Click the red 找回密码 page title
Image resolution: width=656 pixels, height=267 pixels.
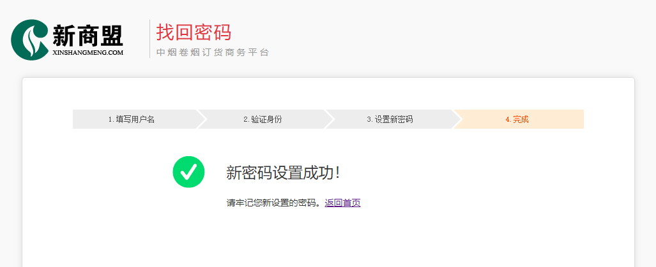click(x=194, y=32)
